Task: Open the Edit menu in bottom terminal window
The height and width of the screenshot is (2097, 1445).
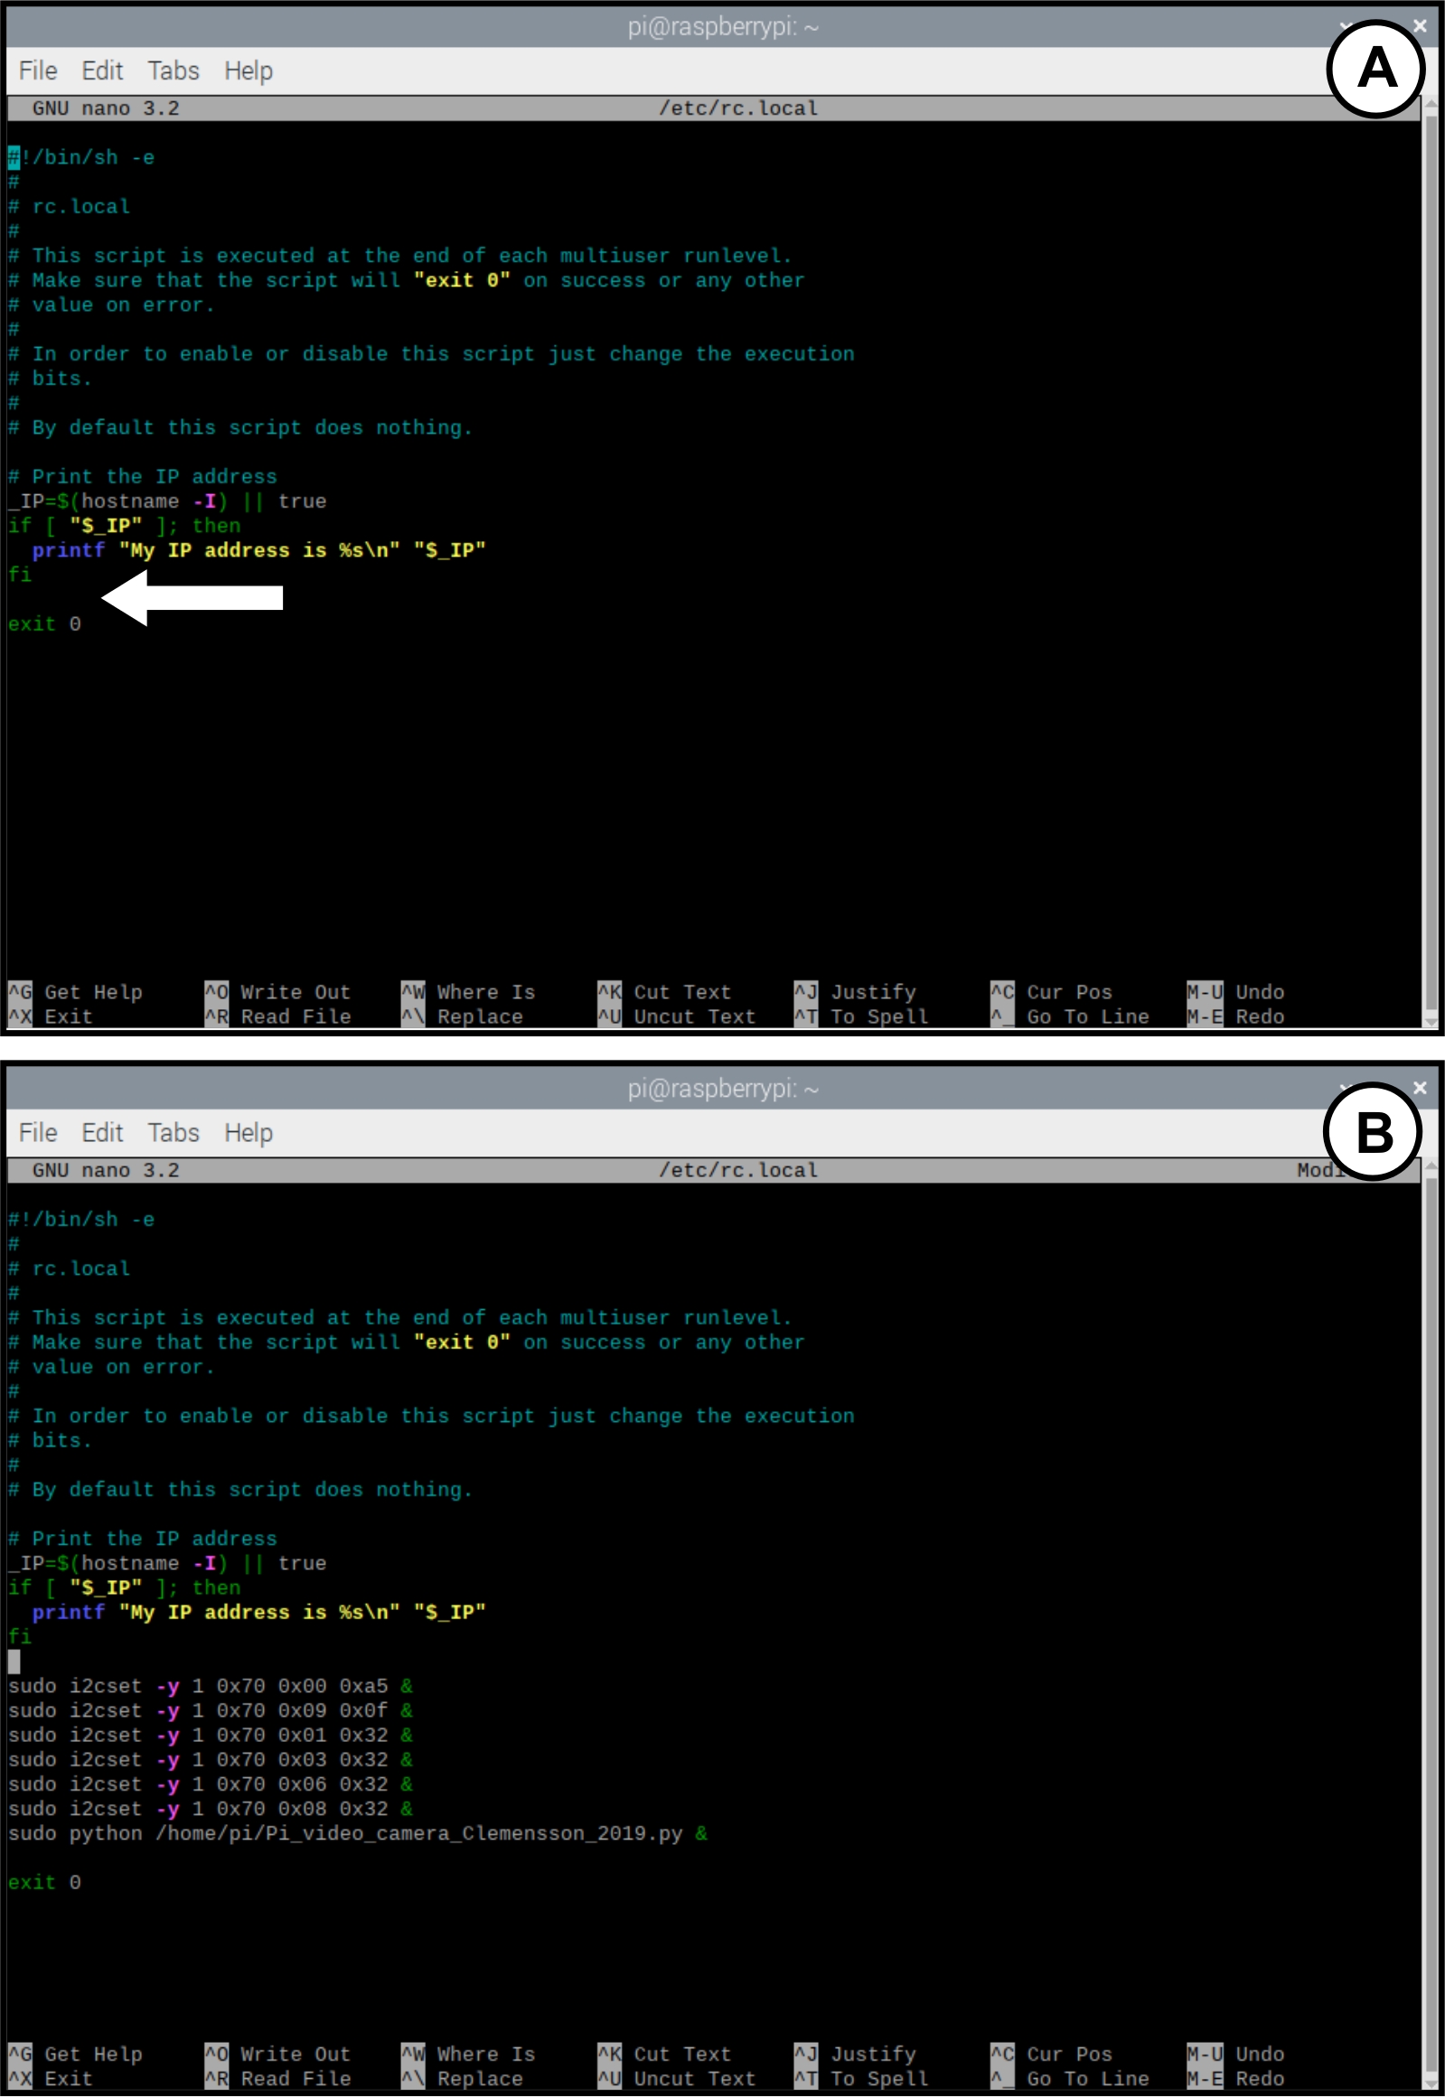Action: coord(102,1132)
